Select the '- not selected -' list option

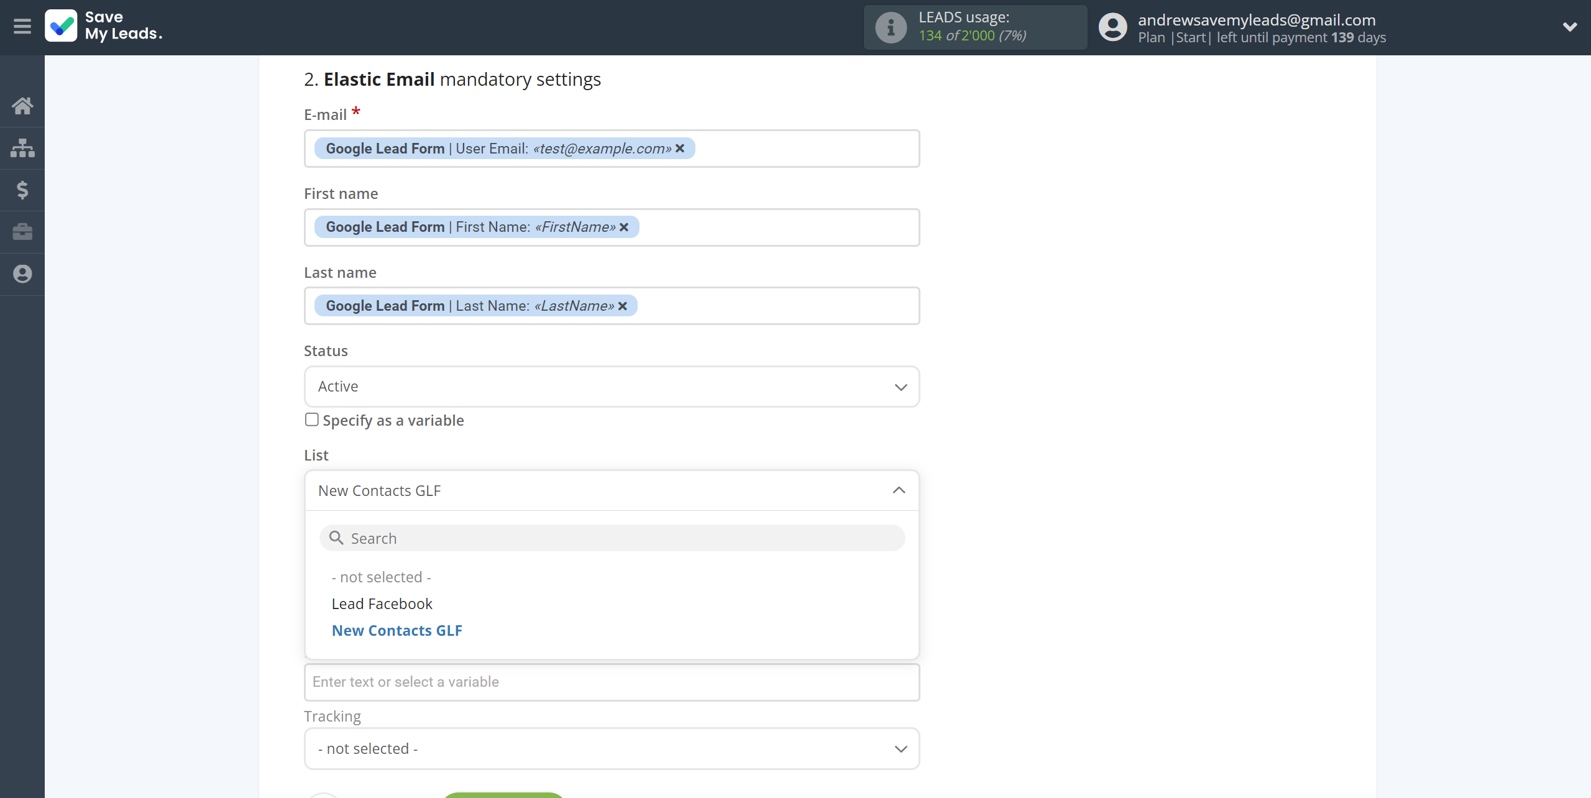point(382,577)
